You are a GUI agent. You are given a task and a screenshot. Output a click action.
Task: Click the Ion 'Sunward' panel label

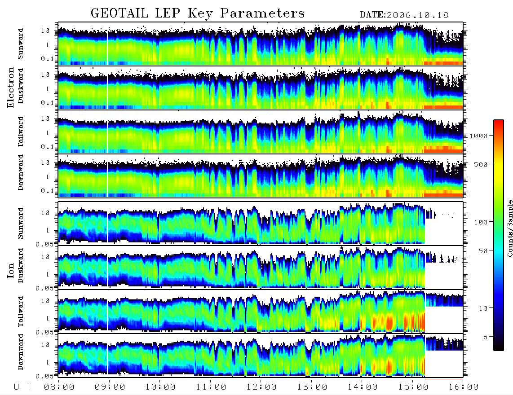pos(21,224)
